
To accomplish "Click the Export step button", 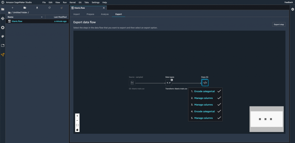I will click(x=279, y=25).
